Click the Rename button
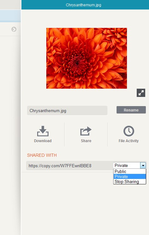Screen dimensions: 149x235 (131, 110)
